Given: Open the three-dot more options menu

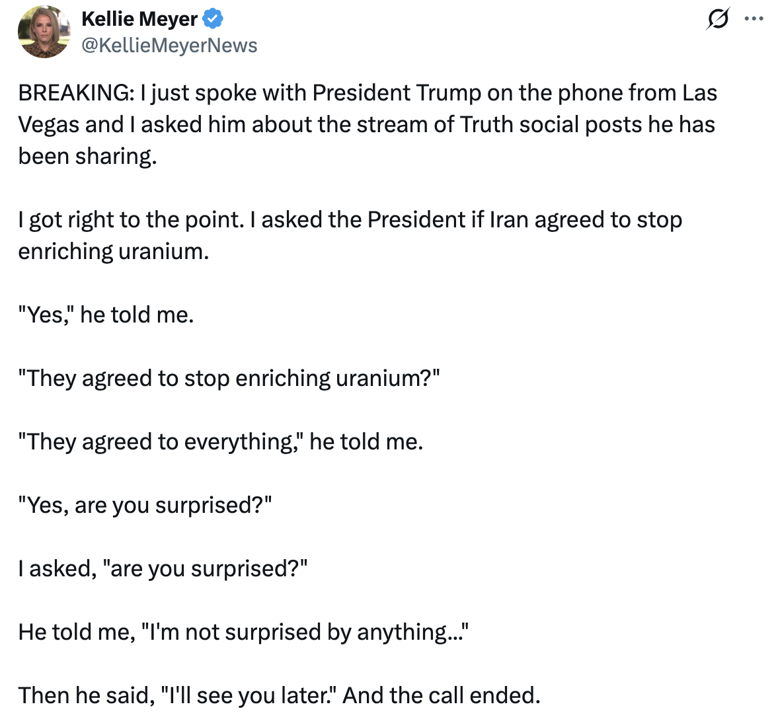Looking at the screenshot, I should (x=754, y=19).
